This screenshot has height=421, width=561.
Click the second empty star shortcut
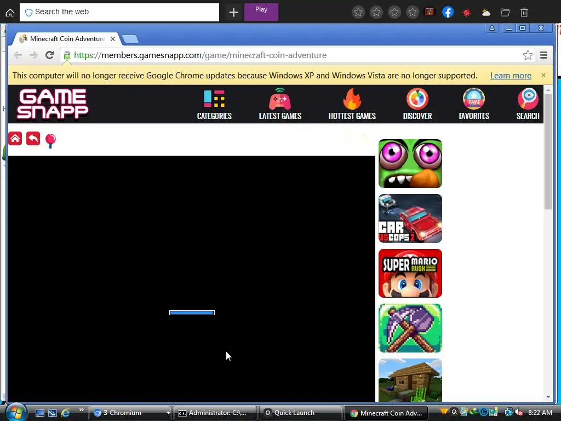[376, 13]
